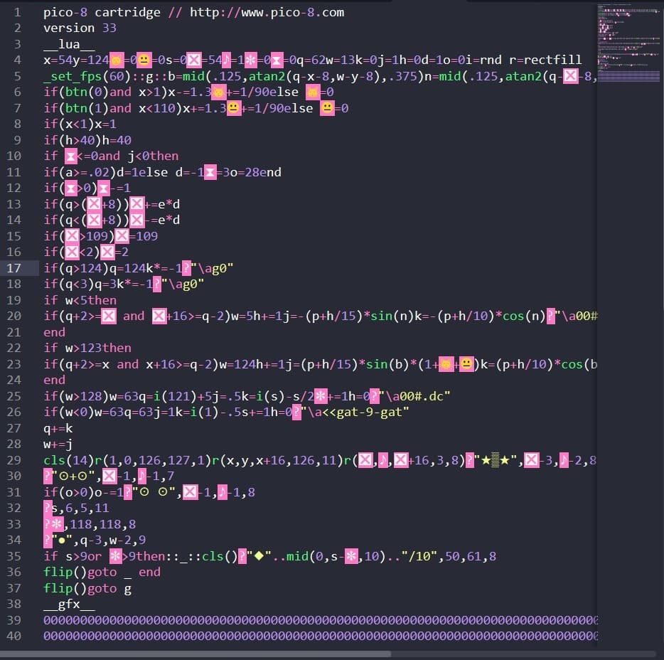Click '_set_fps(60)' on line 5
Viewport: 664px width, 660px height.
pyautogui.click(x=87, y=76)
